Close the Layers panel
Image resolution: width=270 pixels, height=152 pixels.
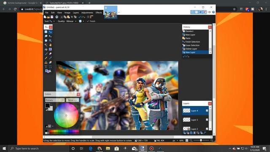click(210, 103)
